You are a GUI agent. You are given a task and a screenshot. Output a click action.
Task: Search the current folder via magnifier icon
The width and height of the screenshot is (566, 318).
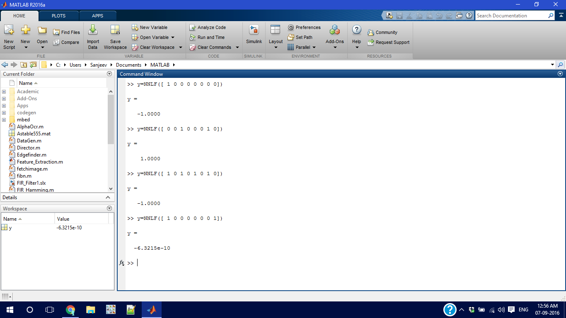561,65
